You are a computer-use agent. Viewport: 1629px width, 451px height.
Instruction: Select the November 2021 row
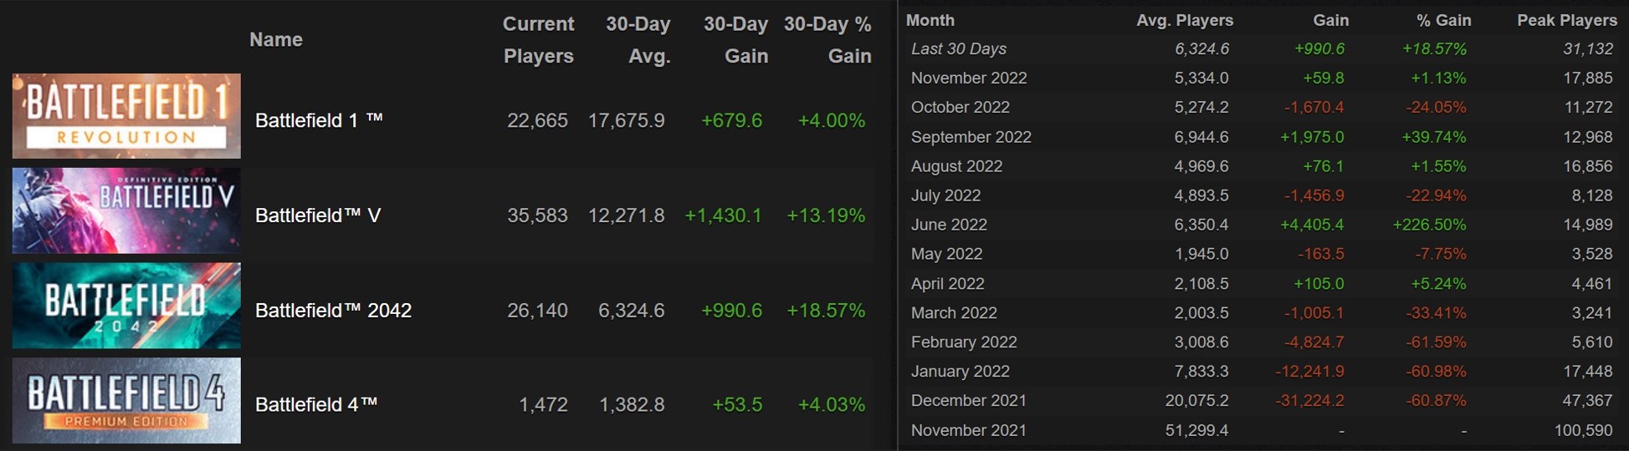point(968,430)
